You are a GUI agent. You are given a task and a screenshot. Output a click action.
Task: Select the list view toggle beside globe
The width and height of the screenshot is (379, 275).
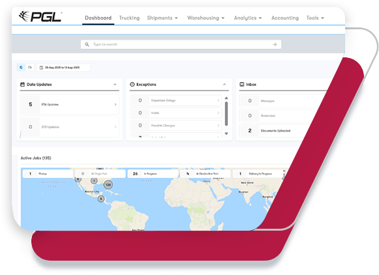tap(30, 67)
